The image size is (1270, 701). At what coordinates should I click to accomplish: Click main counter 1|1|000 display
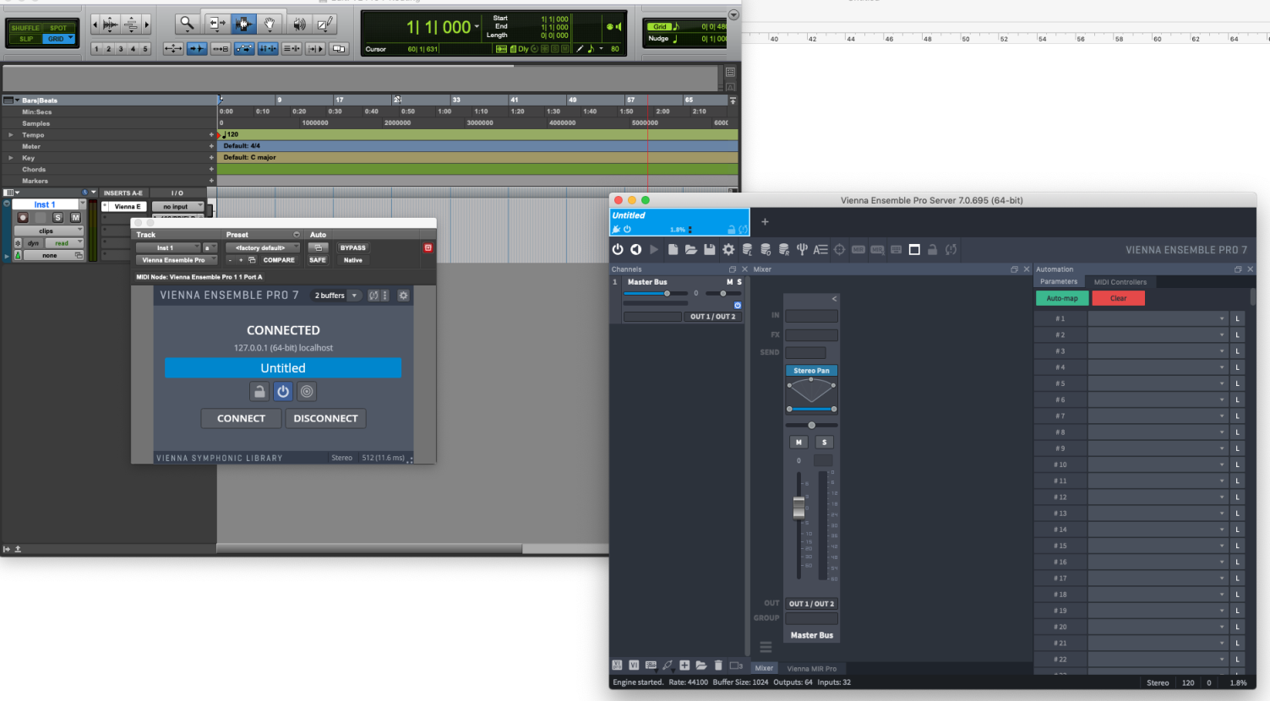[439, 27]
